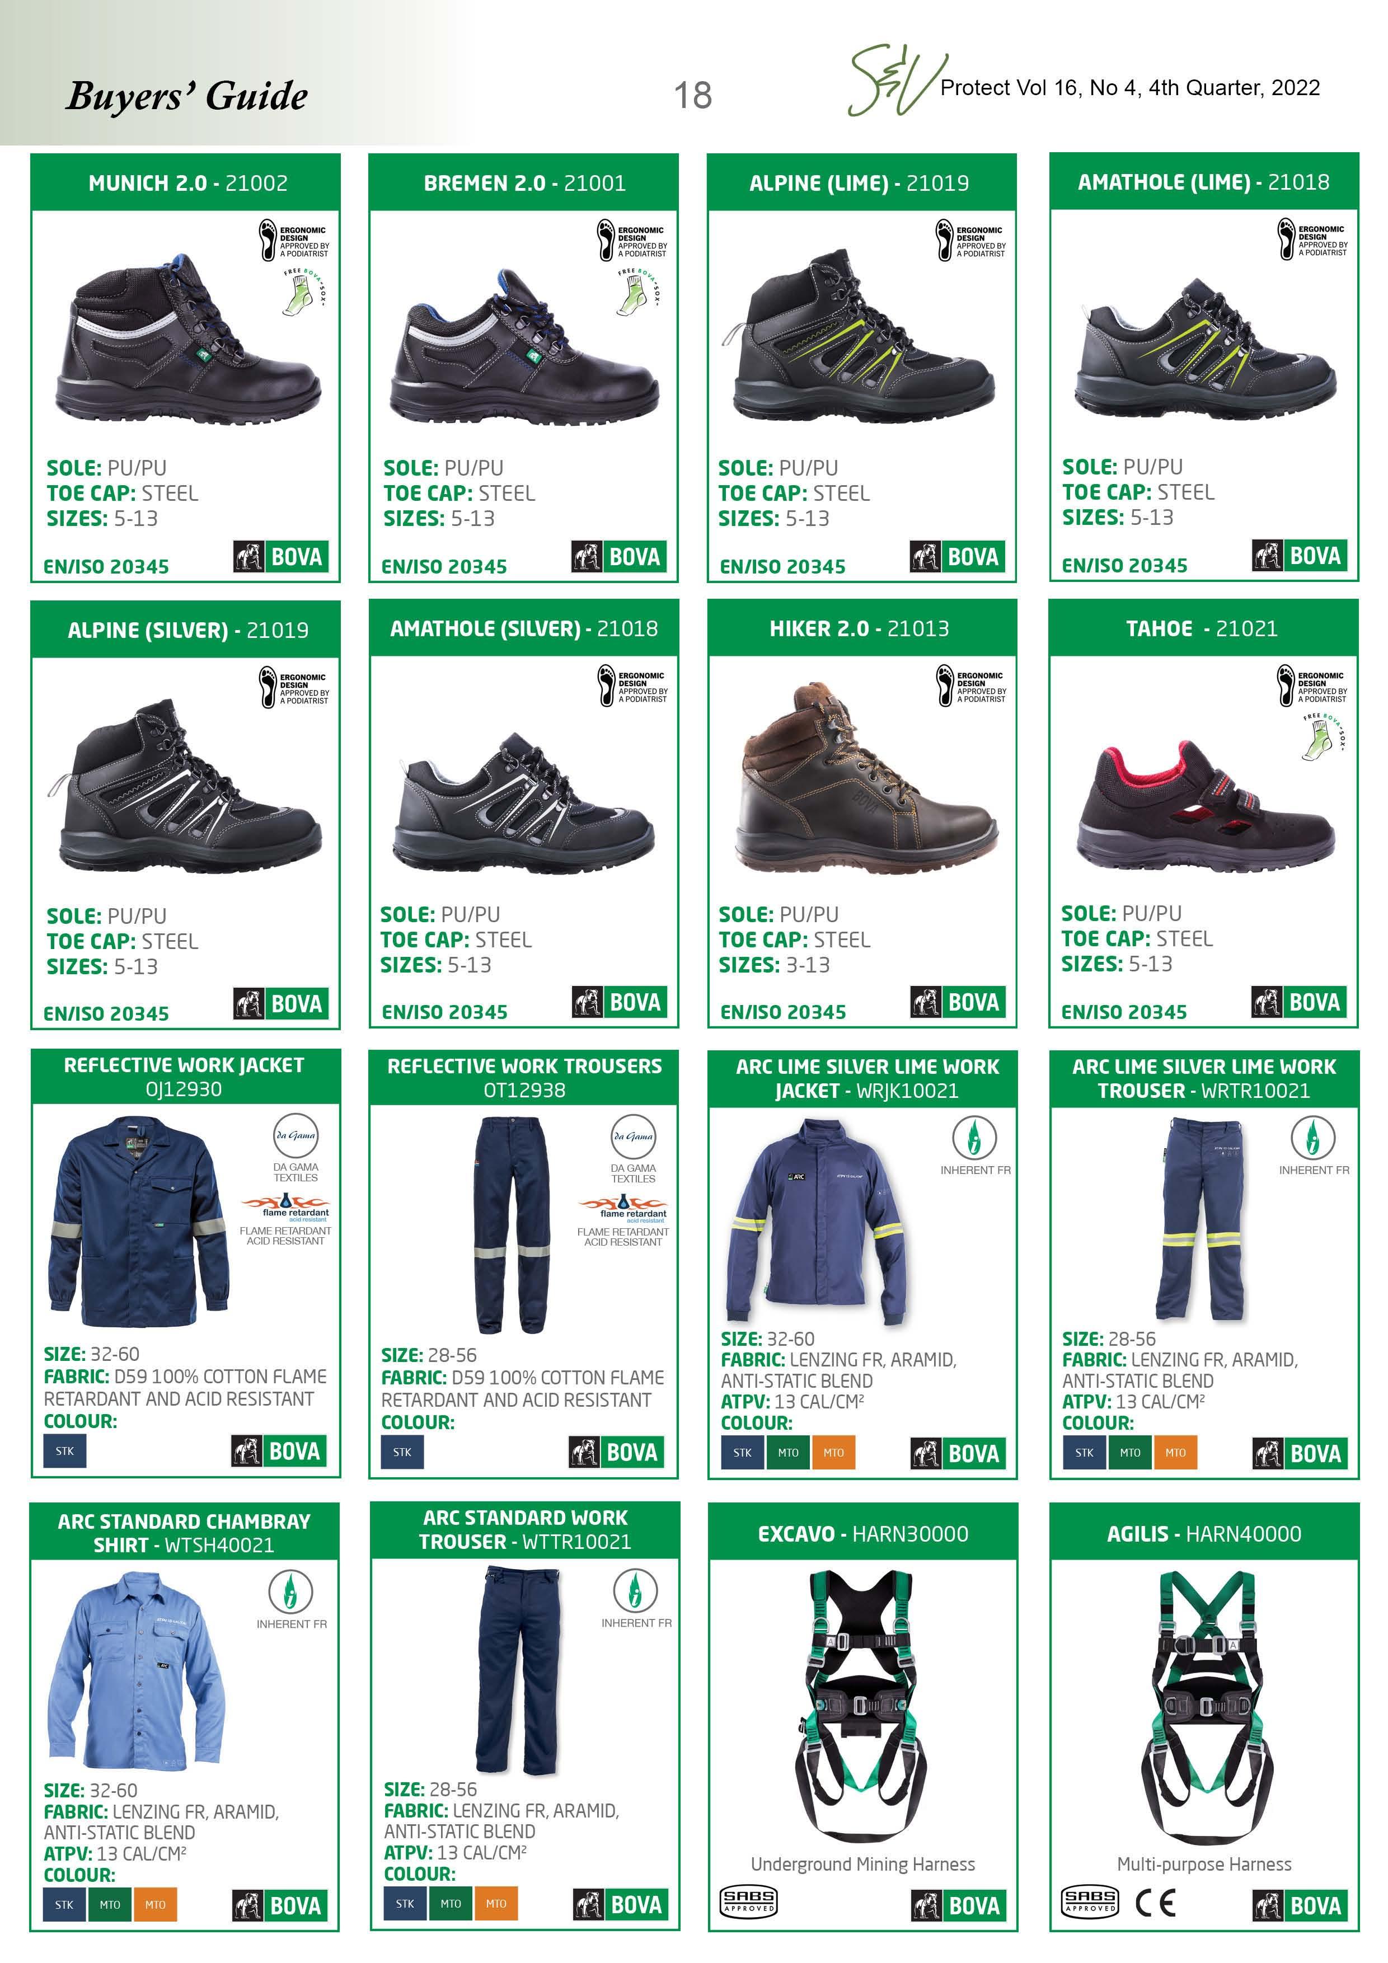Click the CE mark on Agilis harness card

[x=1155, y=1903]
